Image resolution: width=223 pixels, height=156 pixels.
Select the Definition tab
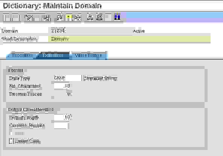click(52, 55)
